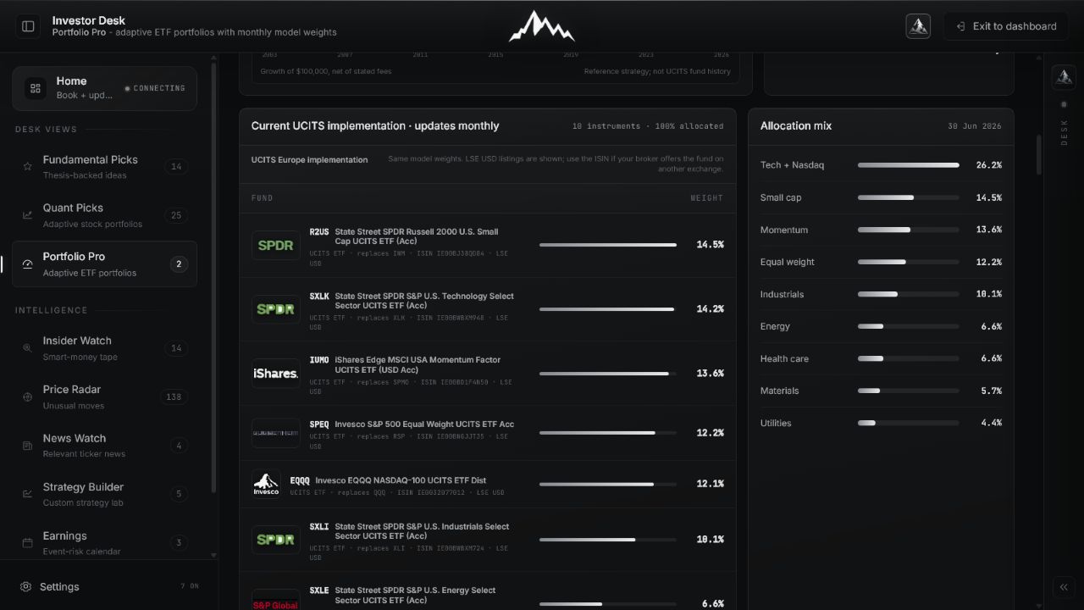The width and height of the screenshot is (1084, 610).
Task: Click the Energy allocation label
Action: (775, 326)
